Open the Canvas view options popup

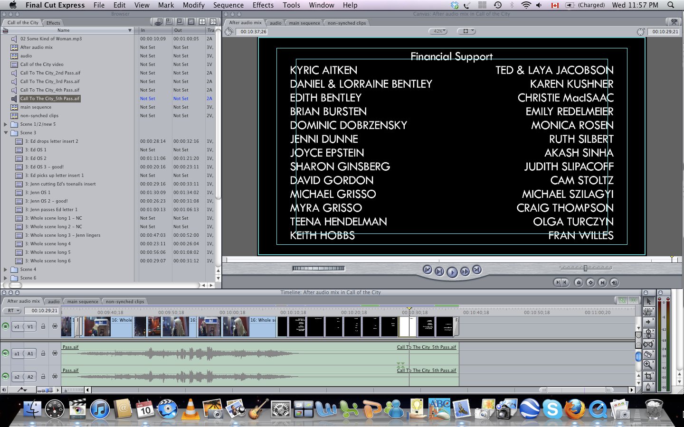pos(466,31)
